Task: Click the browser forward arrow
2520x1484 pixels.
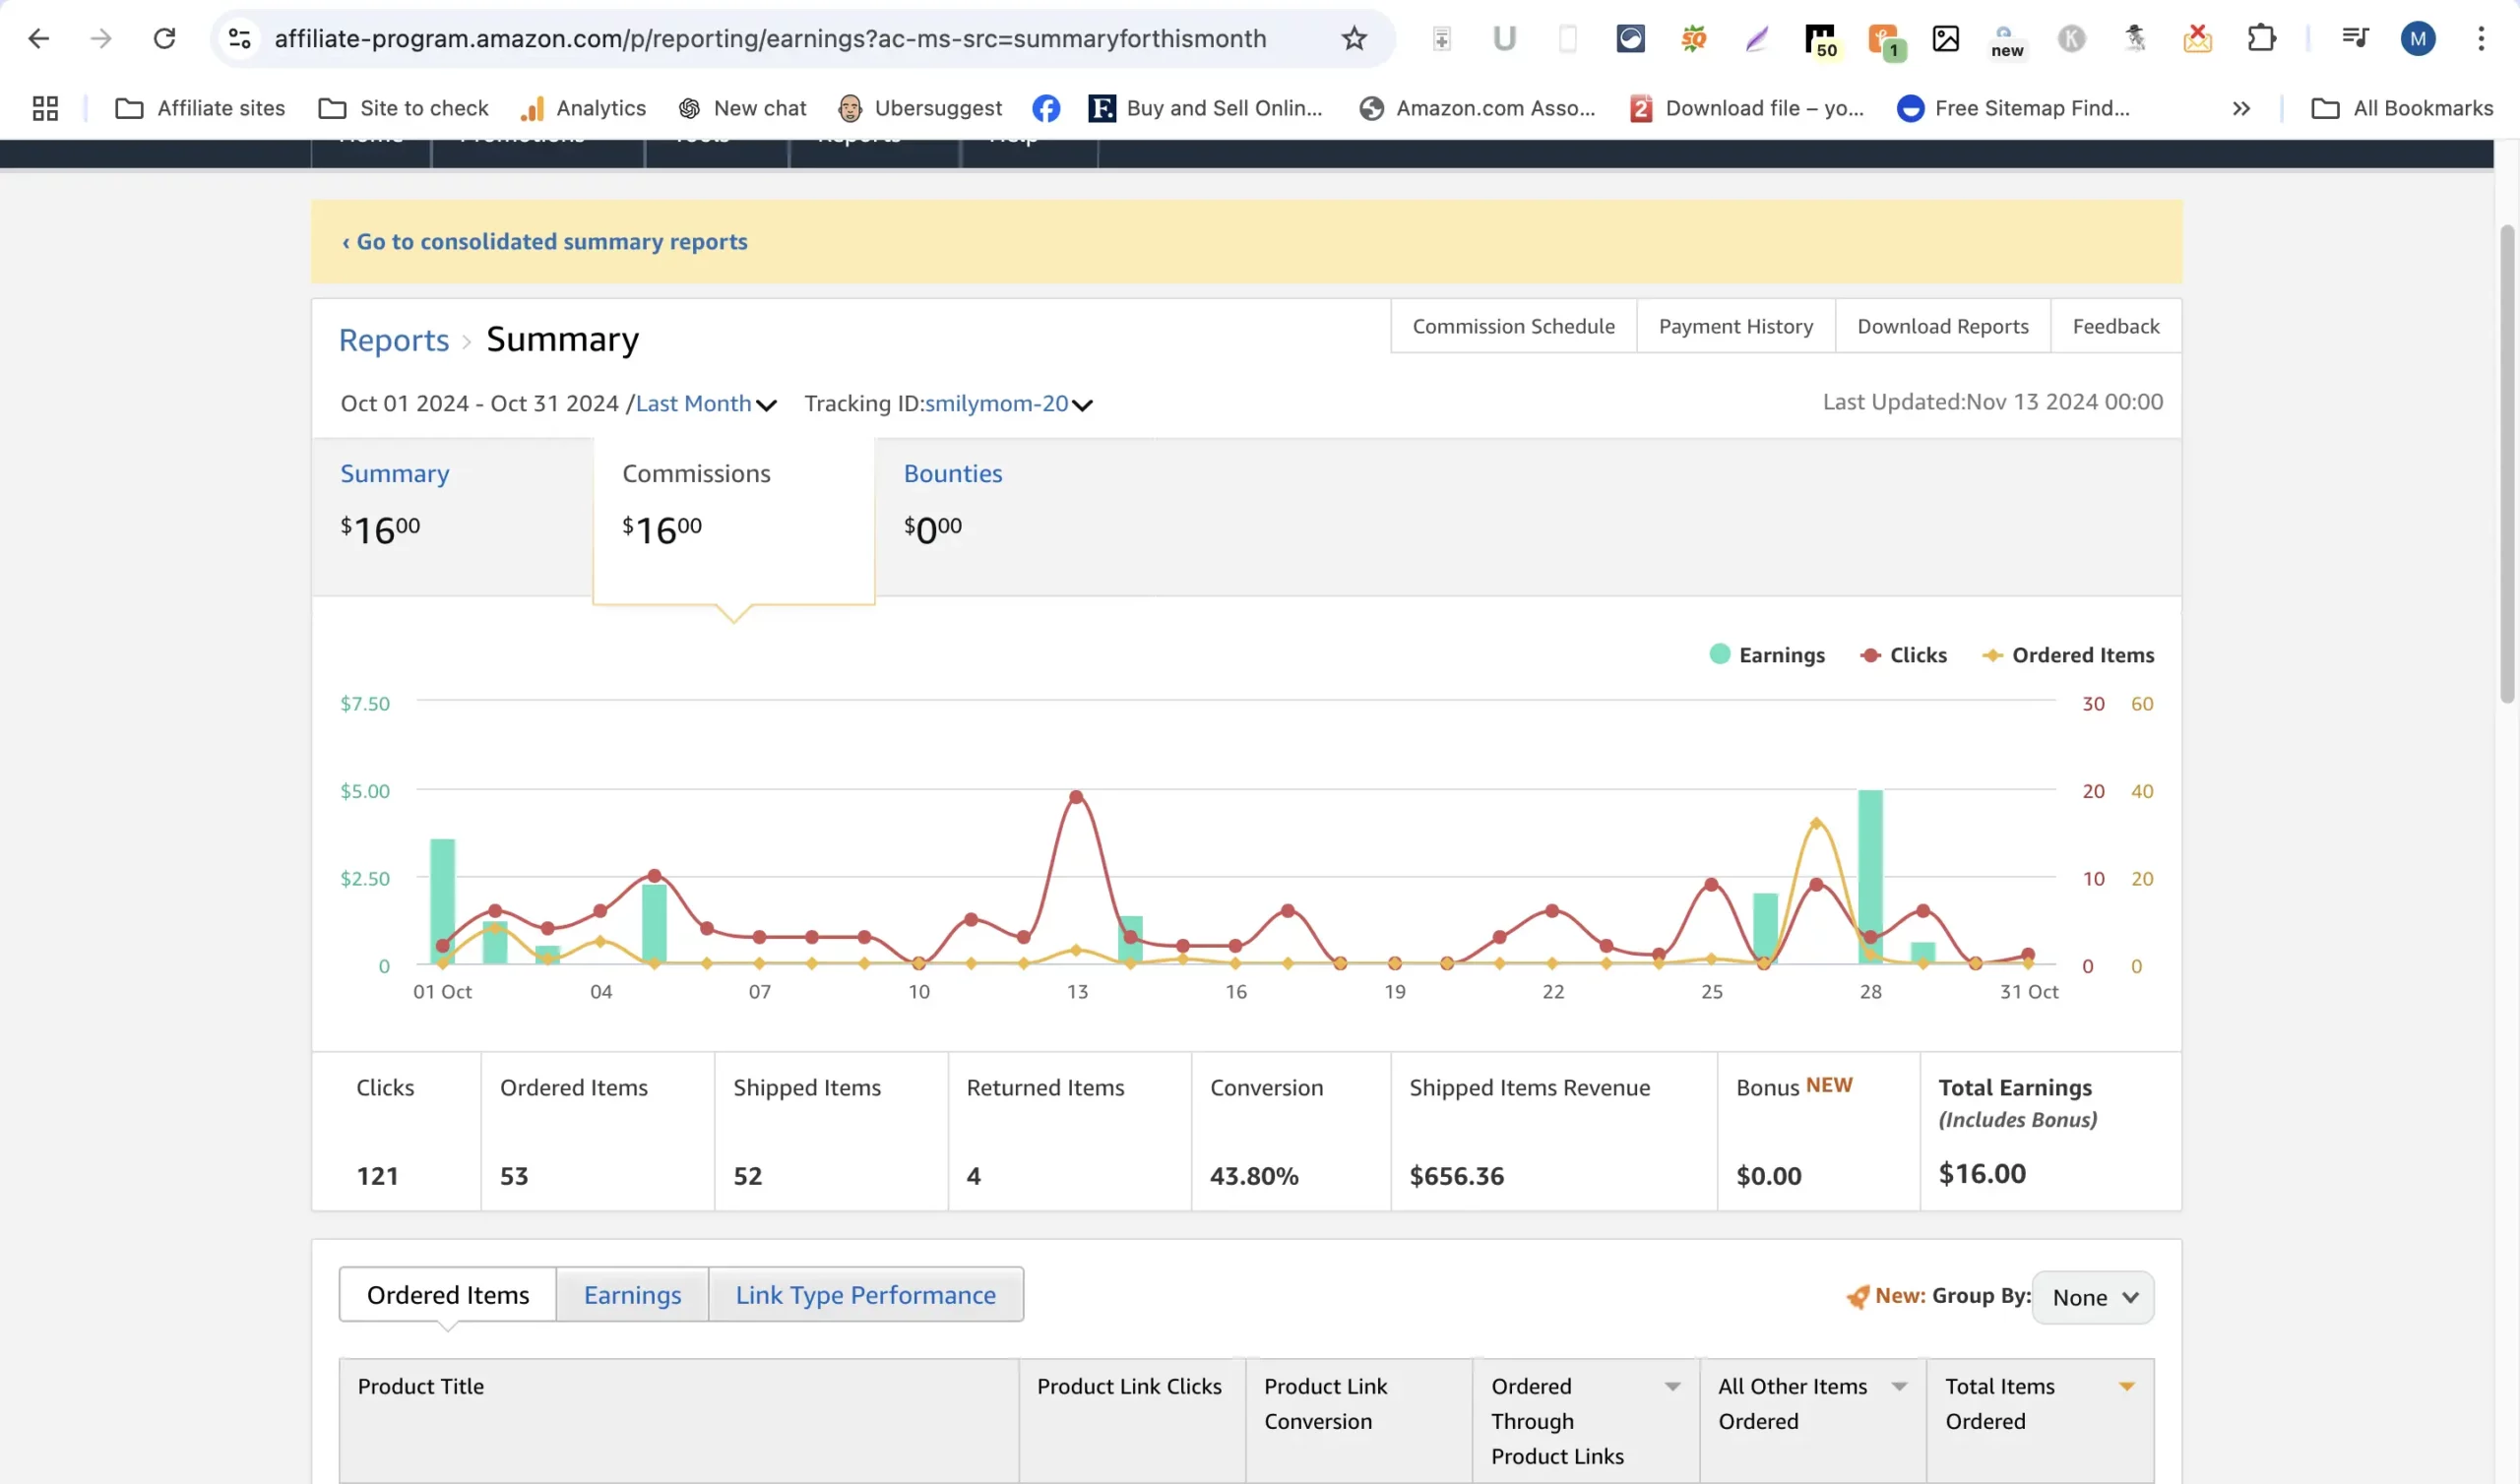Action: [101, 38]
